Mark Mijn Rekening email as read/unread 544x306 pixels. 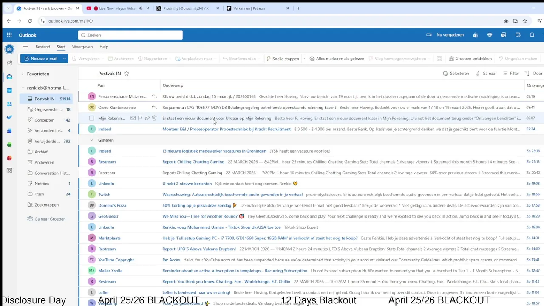(133, 118)
